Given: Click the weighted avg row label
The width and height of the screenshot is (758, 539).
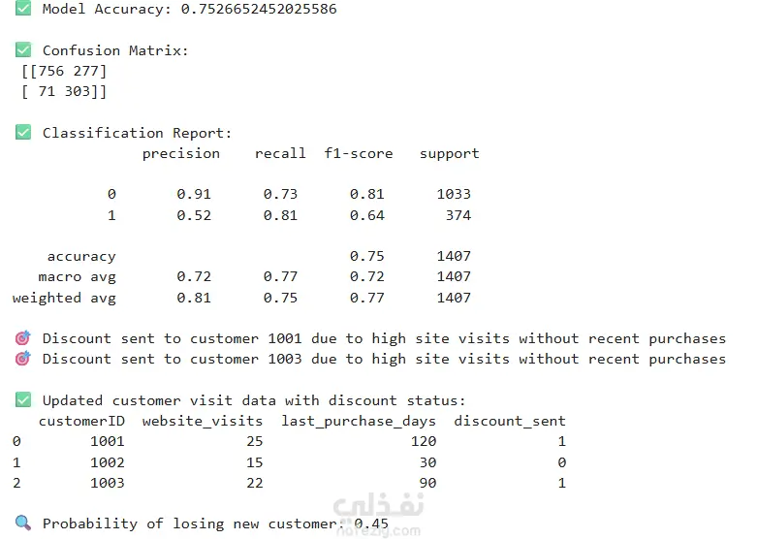Looking at the screenshot, I should pos(64,298).
